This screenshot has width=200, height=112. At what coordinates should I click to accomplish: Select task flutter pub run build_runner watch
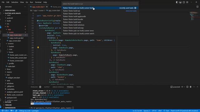tap(100, 34)
